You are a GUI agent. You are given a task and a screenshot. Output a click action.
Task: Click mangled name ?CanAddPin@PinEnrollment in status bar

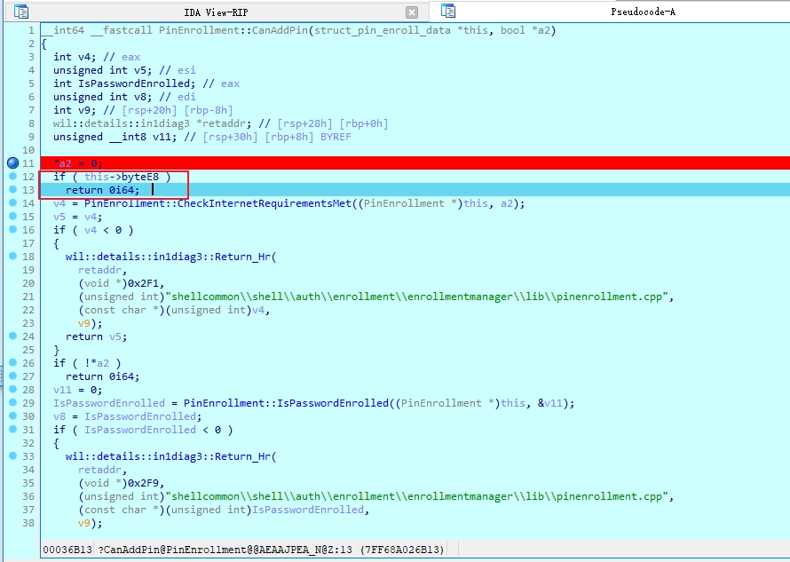click(225, 549)
